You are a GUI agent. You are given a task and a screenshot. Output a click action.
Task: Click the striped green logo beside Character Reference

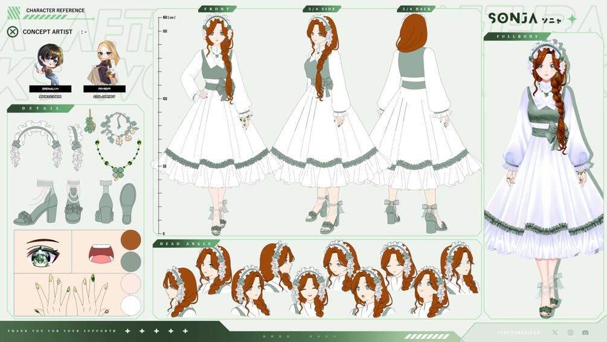tap(14, 13)
